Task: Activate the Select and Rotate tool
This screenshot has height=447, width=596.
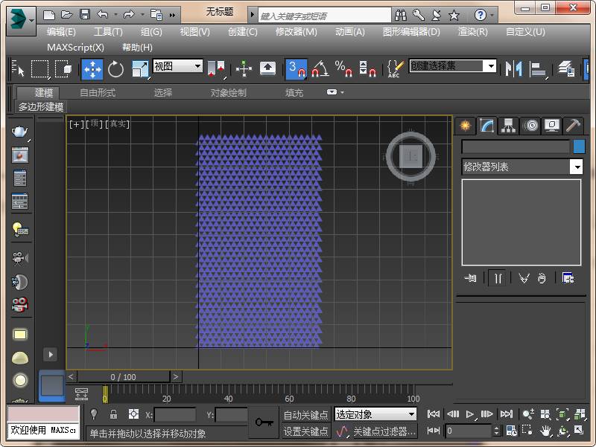Action: click(x=115, y=69)
